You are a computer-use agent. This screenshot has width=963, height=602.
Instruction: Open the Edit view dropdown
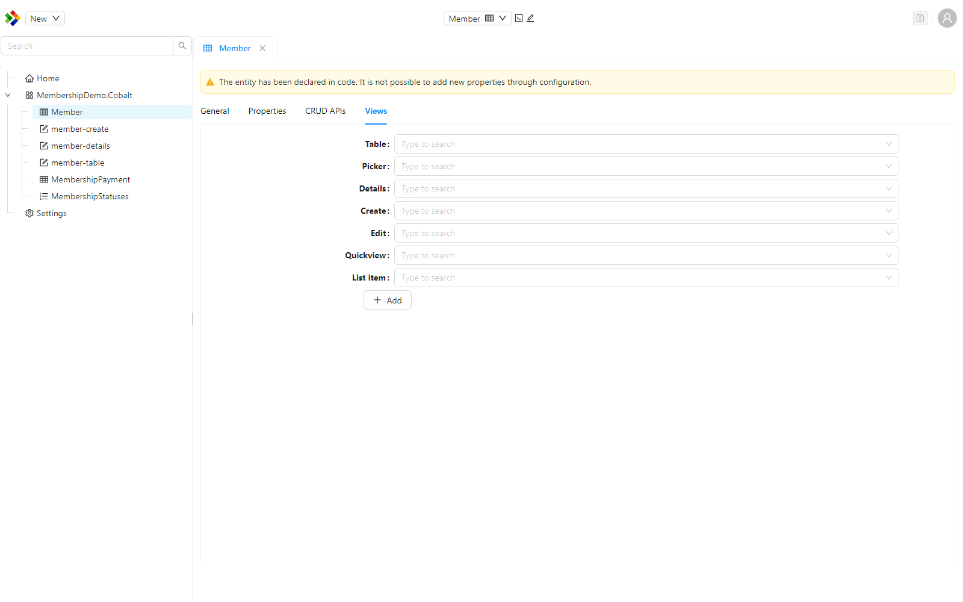(646, 233)
